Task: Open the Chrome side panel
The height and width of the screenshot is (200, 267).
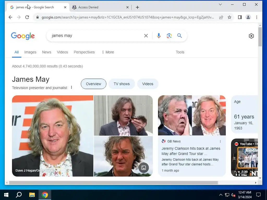Action: click(x=240, y=17)
